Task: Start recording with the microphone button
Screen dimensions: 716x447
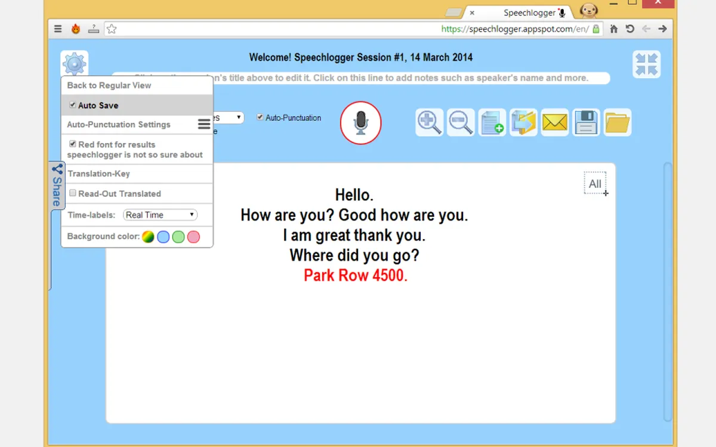Action: pos(360,123)
